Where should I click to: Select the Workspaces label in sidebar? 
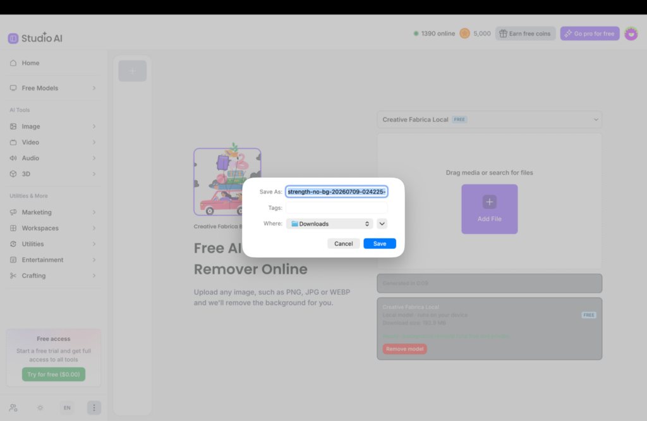40,228
